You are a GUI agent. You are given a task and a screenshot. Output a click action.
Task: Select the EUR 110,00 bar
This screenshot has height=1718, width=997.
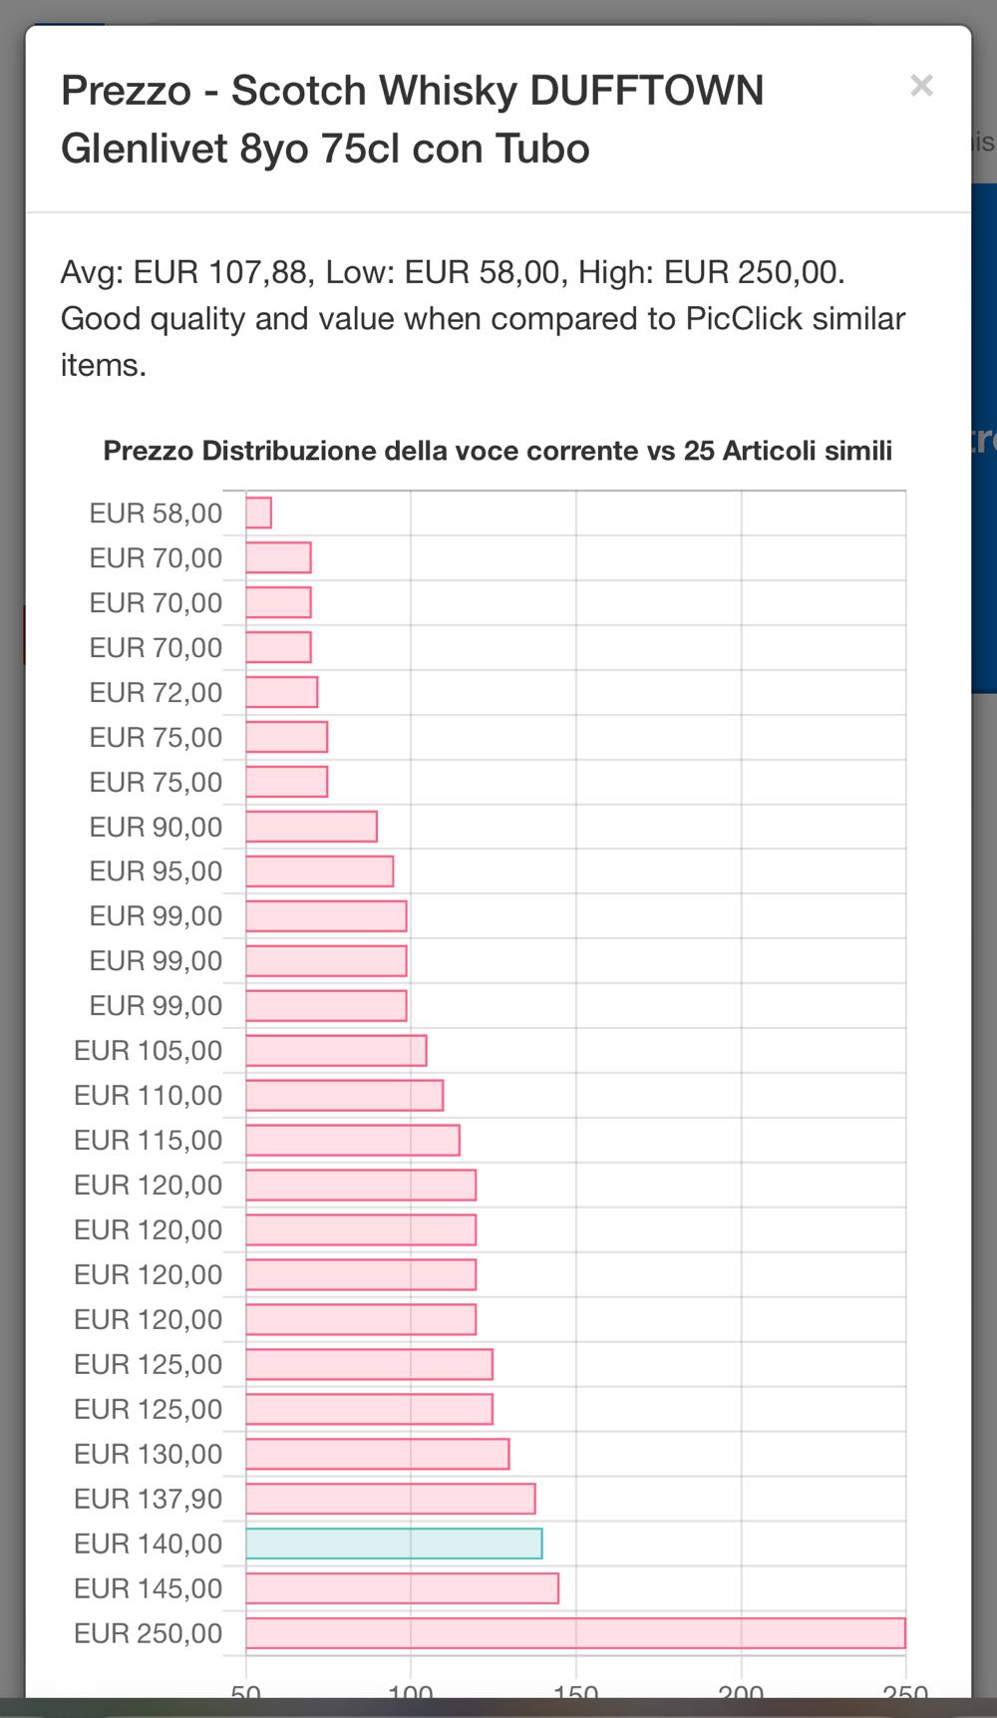tap(344, 1095)
